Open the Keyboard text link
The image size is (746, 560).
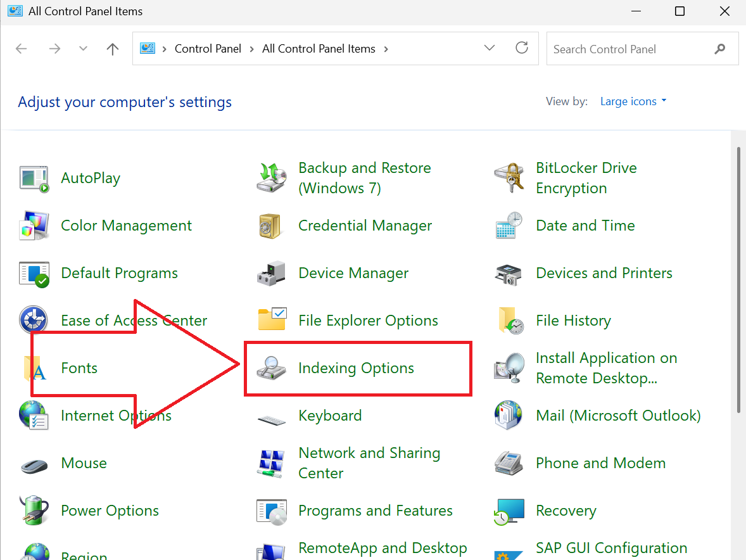click(x=330, y=416)
